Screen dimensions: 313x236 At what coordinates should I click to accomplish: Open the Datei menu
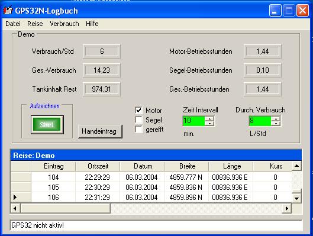pyautogui.click(x=13, y=24)
